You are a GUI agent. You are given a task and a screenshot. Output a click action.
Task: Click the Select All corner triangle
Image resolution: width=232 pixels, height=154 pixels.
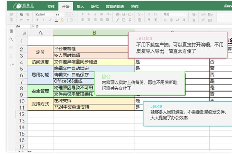tap(24, 33)
